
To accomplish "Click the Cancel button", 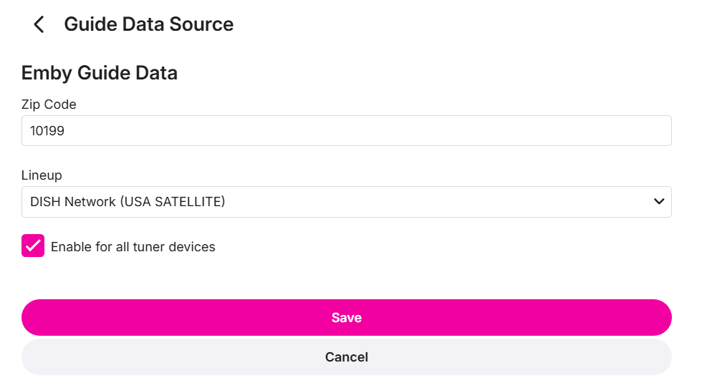I will pos(346,357).
